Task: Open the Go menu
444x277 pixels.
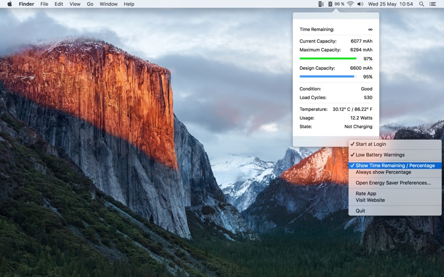Action: pyautogui.click(x=90, y=4)
